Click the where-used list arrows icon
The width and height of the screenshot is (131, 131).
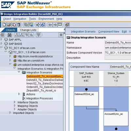[38, 25]
